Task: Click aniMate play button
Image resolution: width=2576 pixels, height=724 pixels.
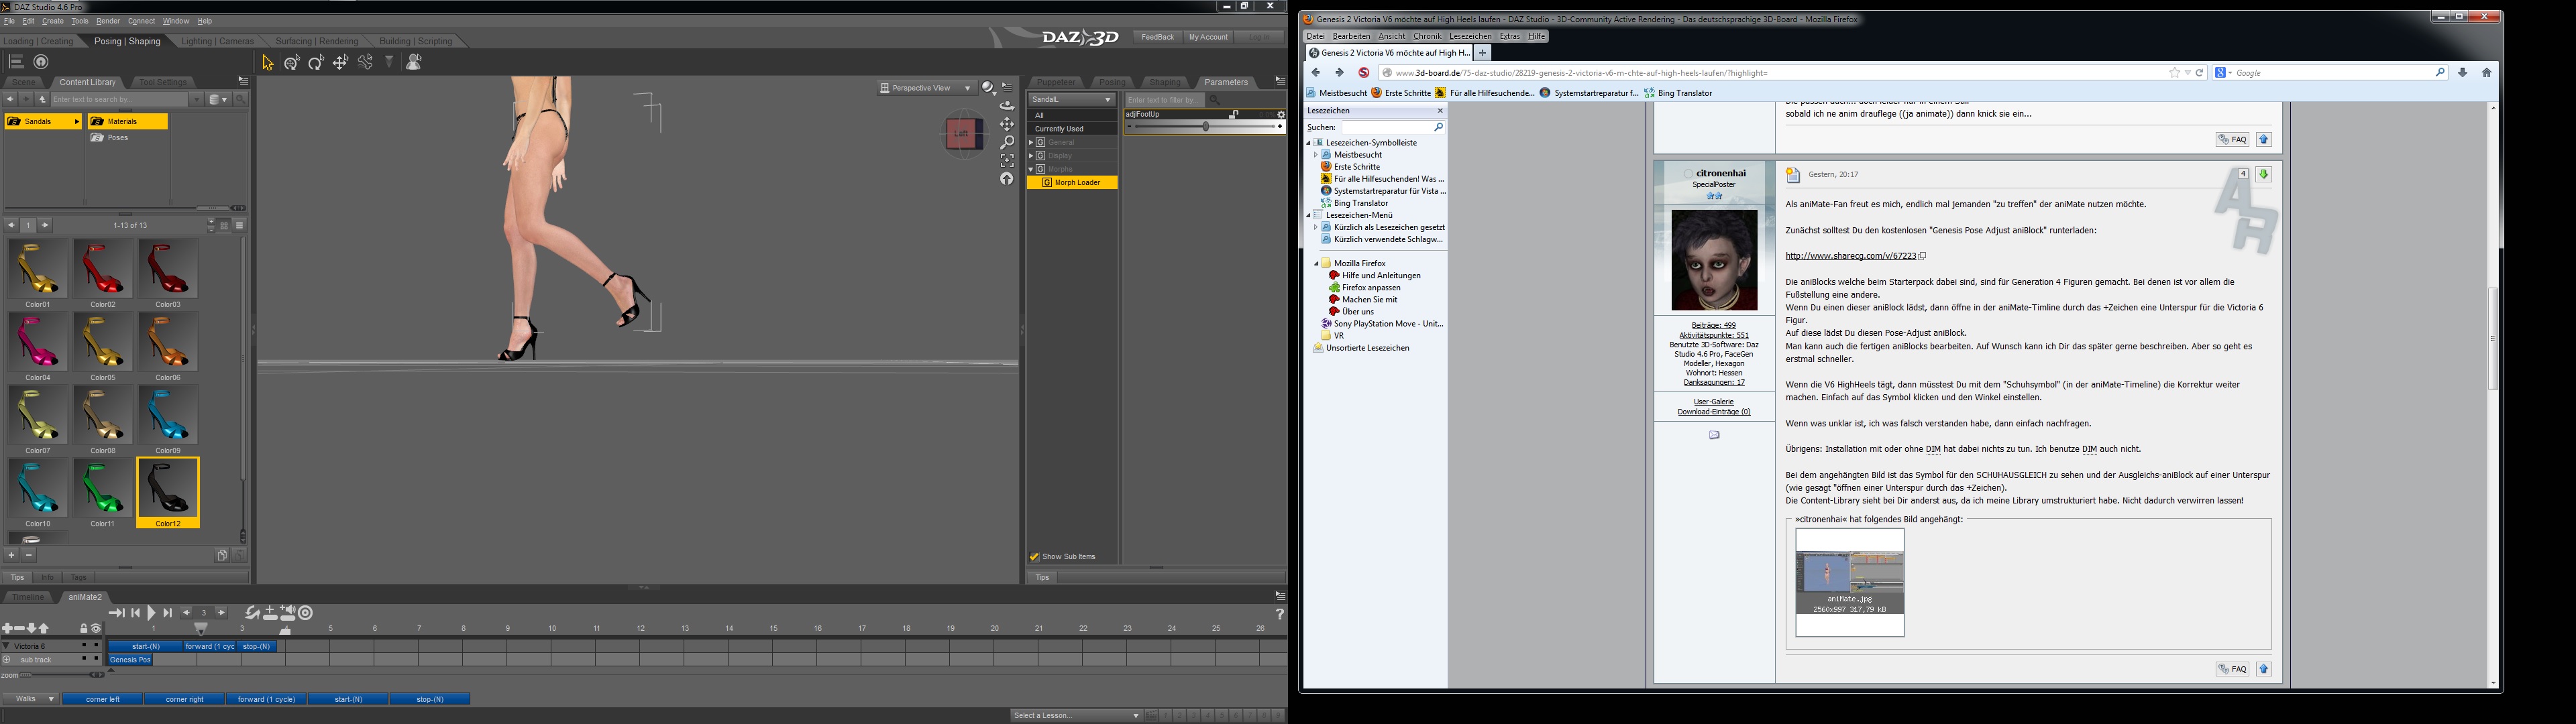Action: click(151, 613)
